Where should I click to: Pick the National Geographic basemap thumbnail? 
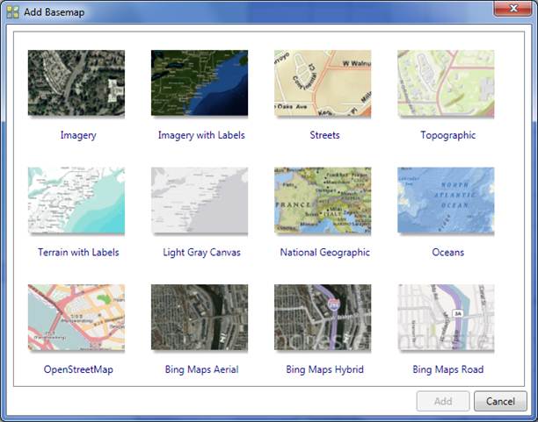pos(323,201)
